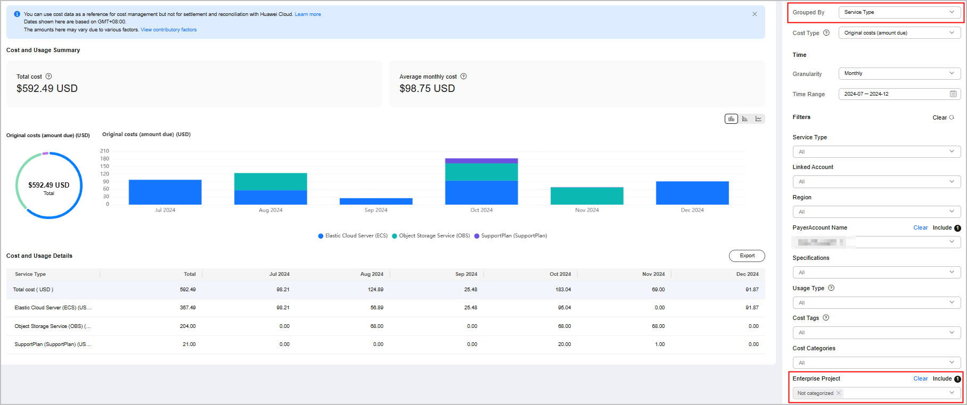The width and height of the screenshot is (967, 405).
Task: Toggle Object Storage Service legend series
Action: 431,236
